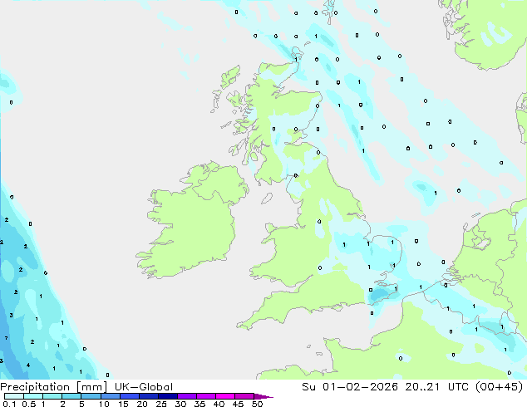The width and height of the screenshot is (527, 407).
Task: Click the '0.5' legend label
Action: tap(28, 404)
